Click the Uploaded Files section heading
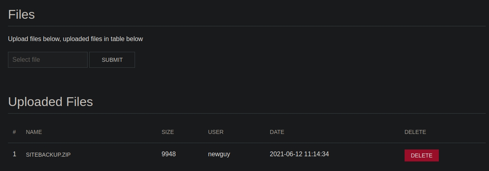This screenshot has height=171, width=489. tap(51, 102)
